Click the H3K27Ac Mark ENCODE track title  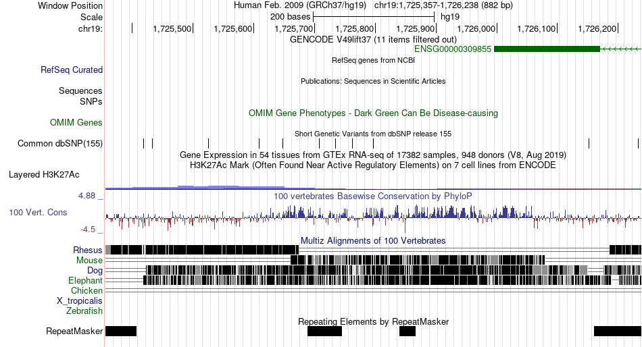(x=373, y=165)
